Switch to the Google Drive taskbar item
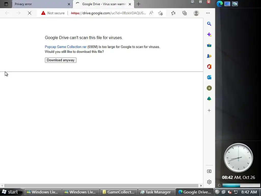Image resolution: width=261 pixels, height=196 pixels. (x=194, y=192)
